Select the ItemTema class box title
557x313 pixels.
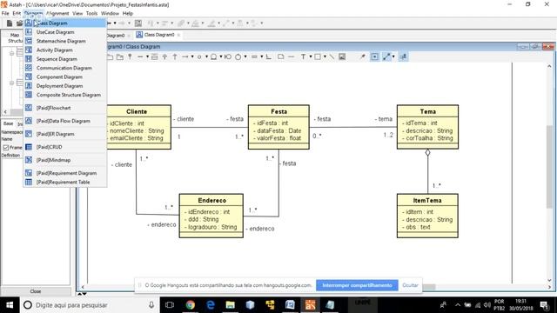click(427, 201)
